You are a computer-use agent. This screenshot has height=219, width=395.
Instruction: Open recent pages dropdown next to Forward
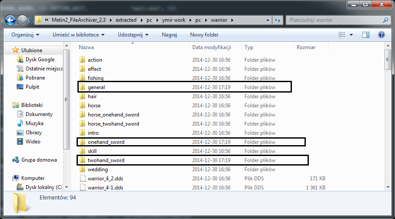pos(31,20)
